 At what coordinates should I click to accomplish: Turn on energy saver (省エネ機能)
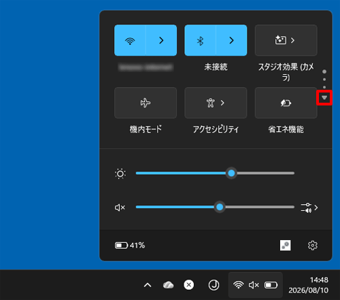(x=286, y=103)
